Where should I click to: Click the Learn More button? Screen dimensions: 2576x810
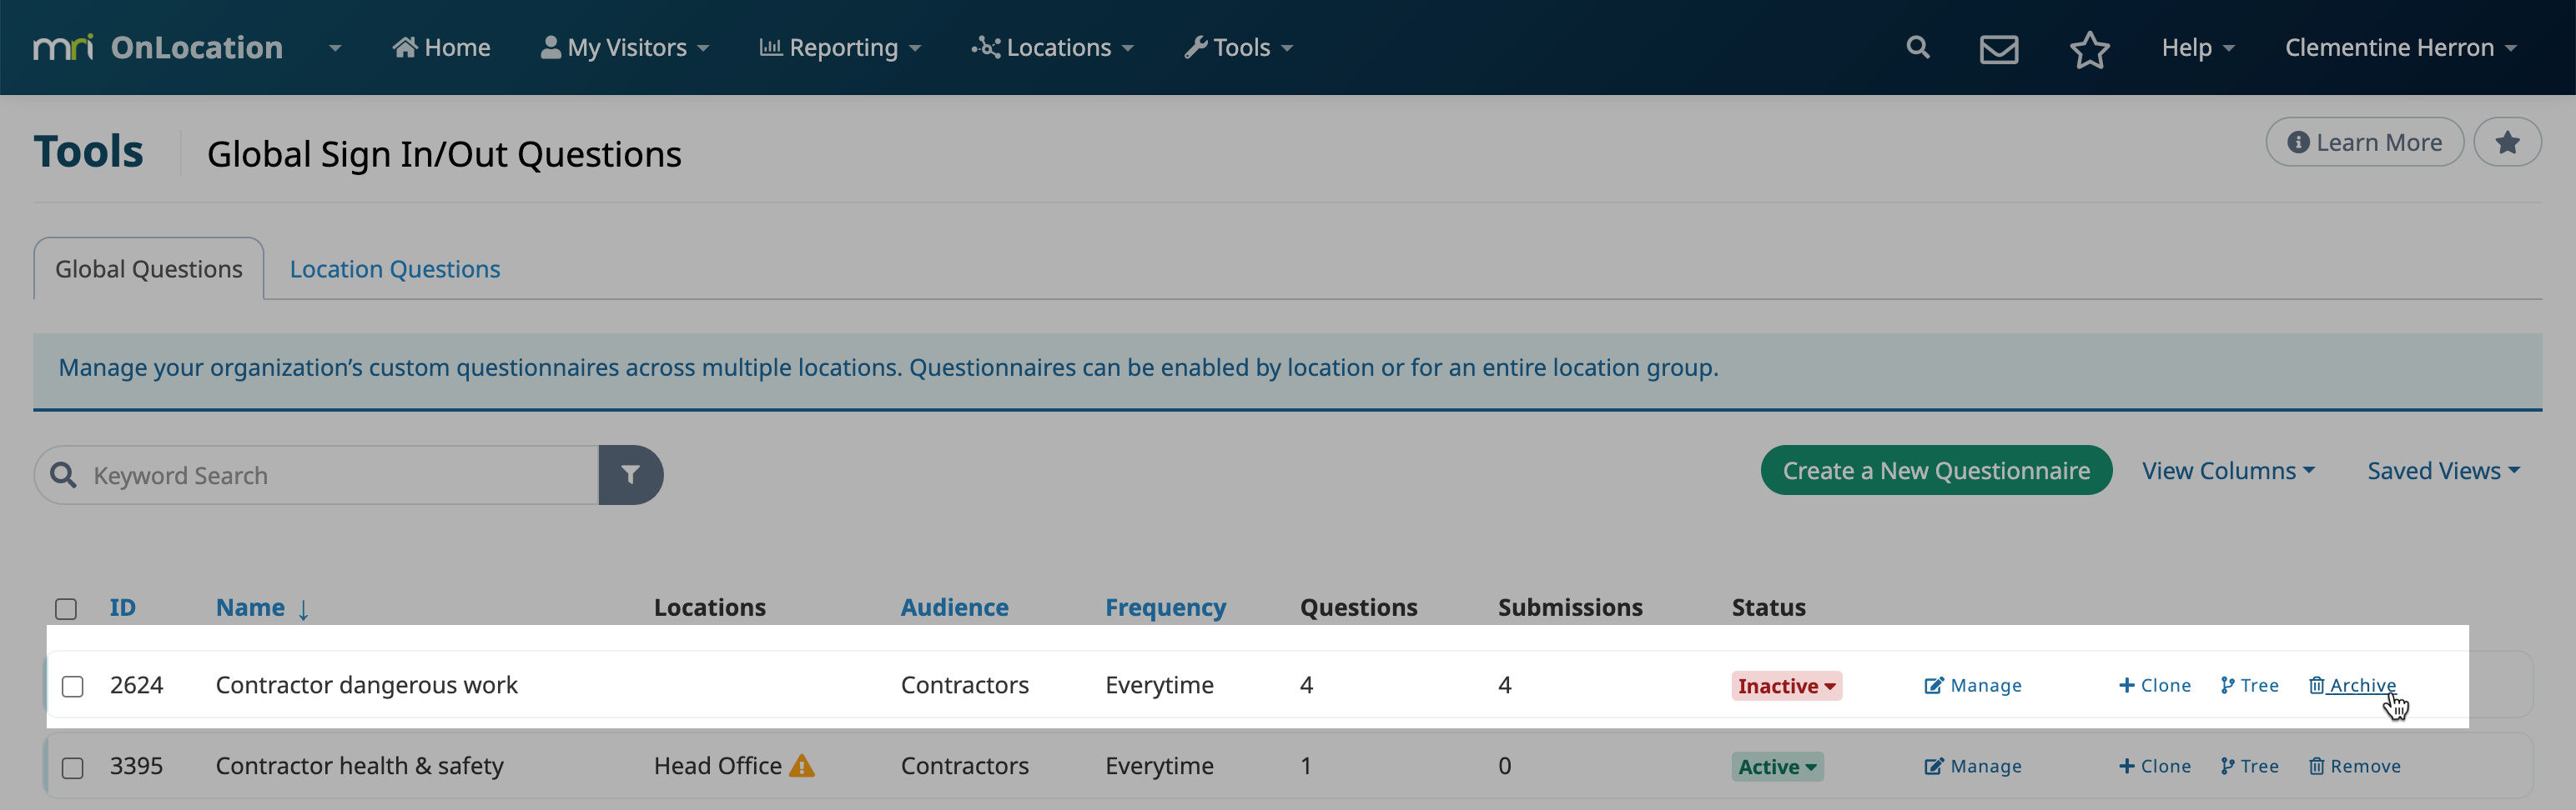point(2364,142)
